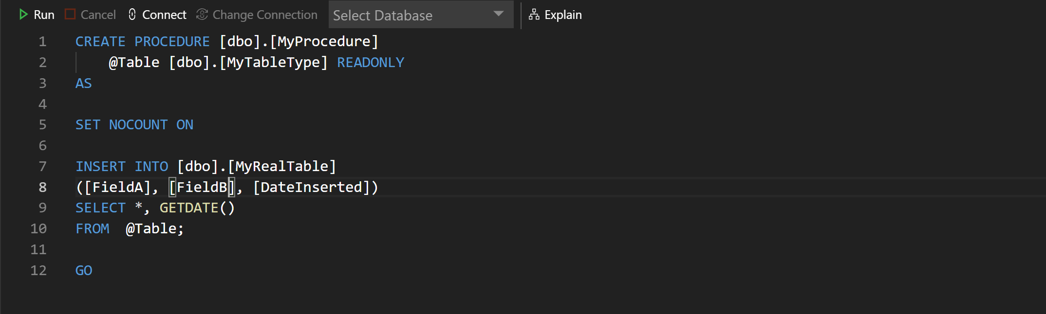Click line number 1 in the gutter
1046x314 pixels.
42,42
